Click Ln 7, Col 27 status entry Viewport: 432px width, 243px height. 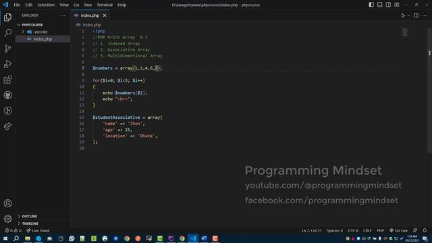tap(311, 231)
